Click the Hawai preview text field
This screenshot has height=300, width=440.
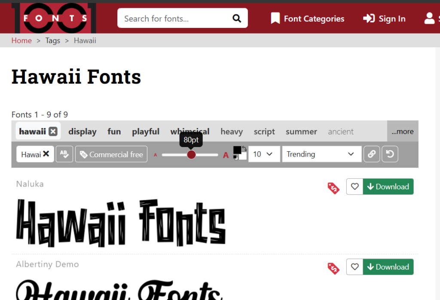31,154
